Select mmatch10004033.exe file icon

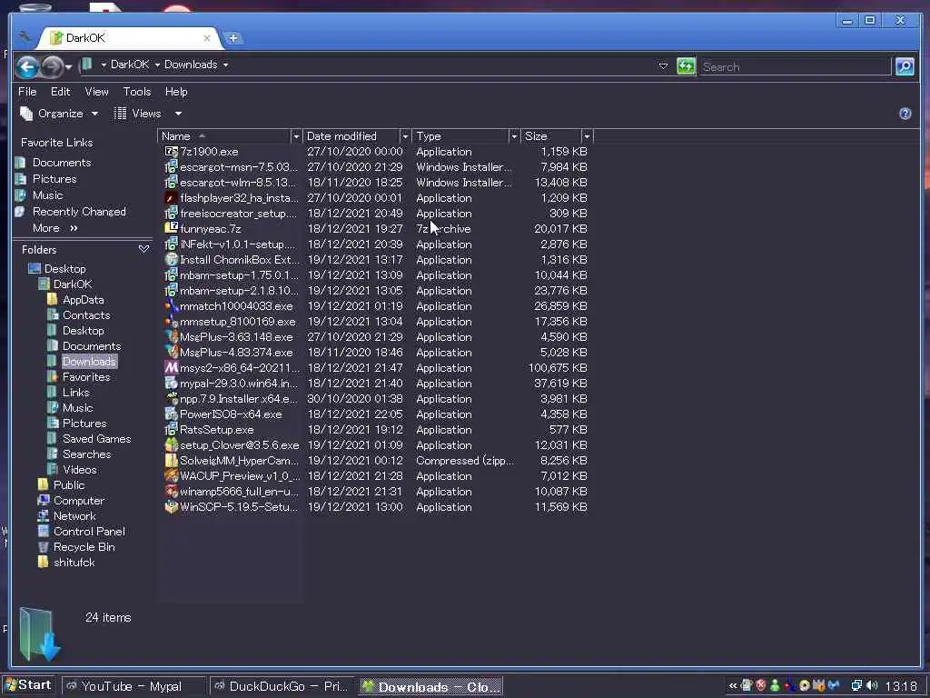point(171,305)
